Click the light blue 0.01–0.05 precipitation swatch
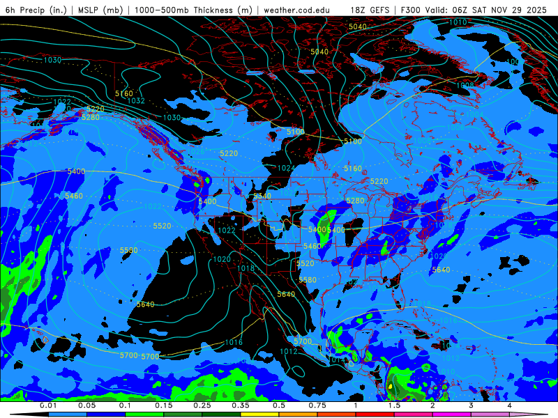The height and width of the screenshot is (418, 558). (68, 415)
